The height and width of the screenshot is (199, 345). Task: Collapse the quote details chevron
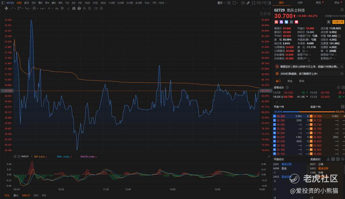(309, 61)
